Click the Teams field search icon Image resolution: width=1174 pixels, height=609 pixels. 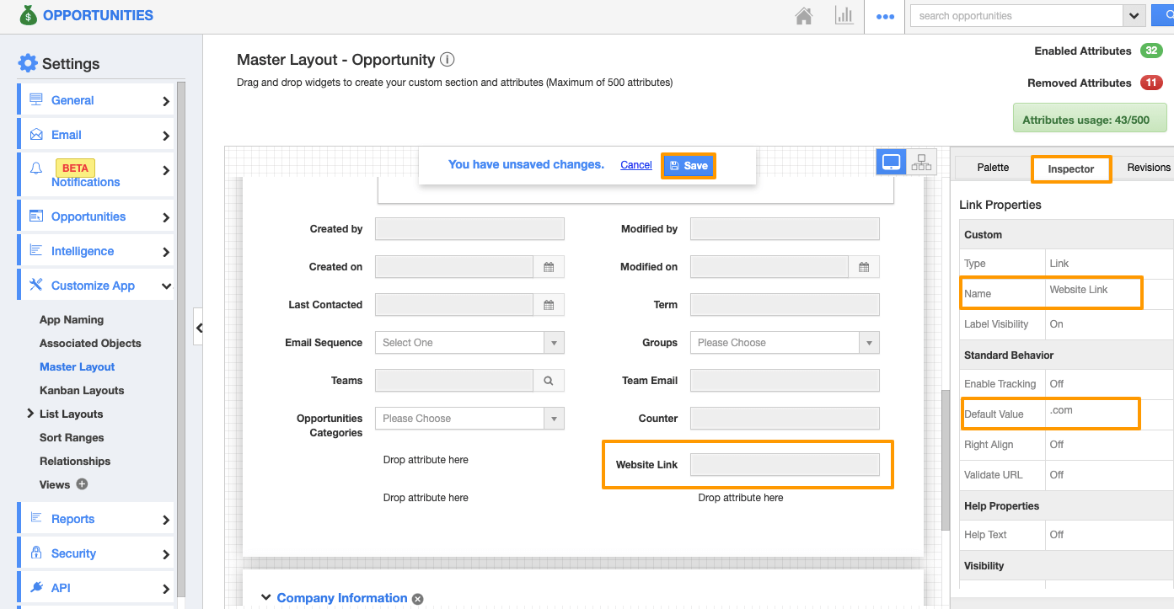(549, 381)
